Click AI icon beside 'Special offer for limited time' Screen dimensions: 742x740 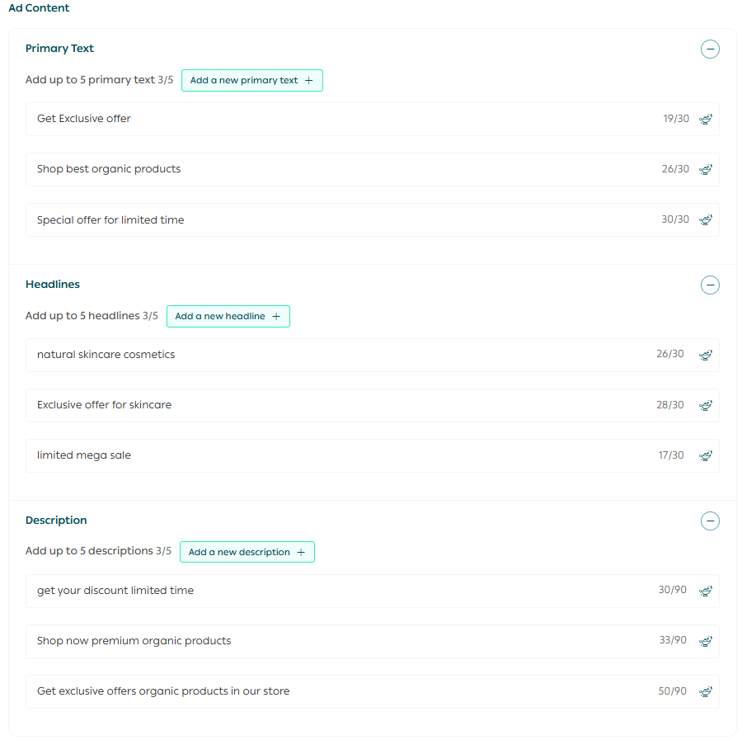[x=706, y=220]
